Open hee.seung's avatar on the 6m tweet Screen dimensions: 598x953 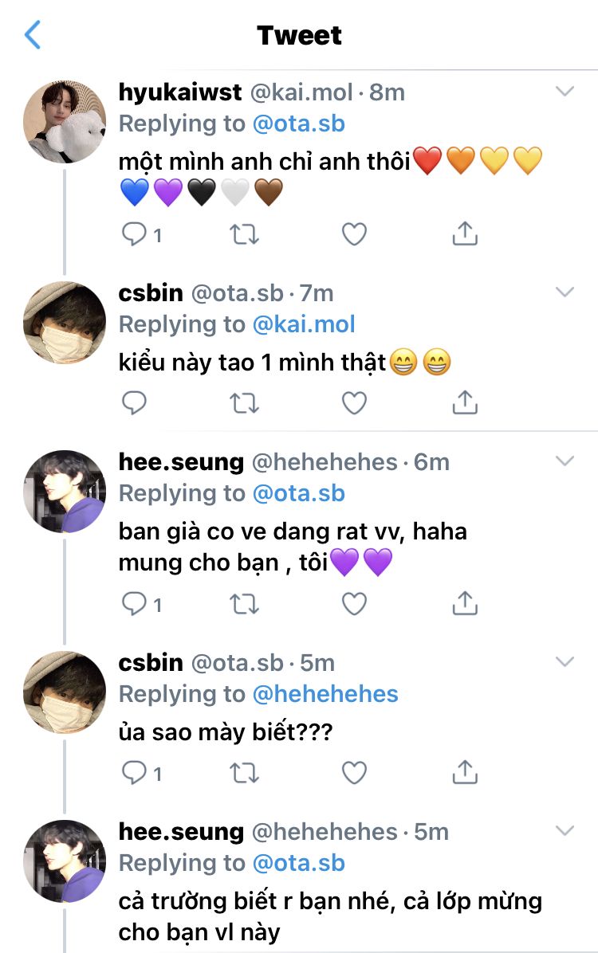(x=65, y=492)
